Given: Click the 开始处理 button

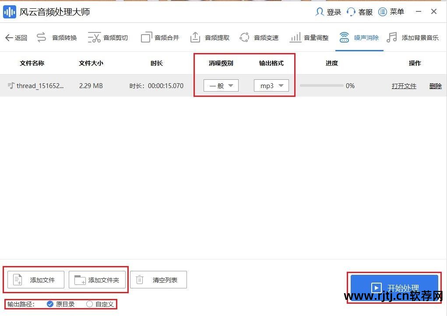Looking at the screenshot, I should 394,288.
